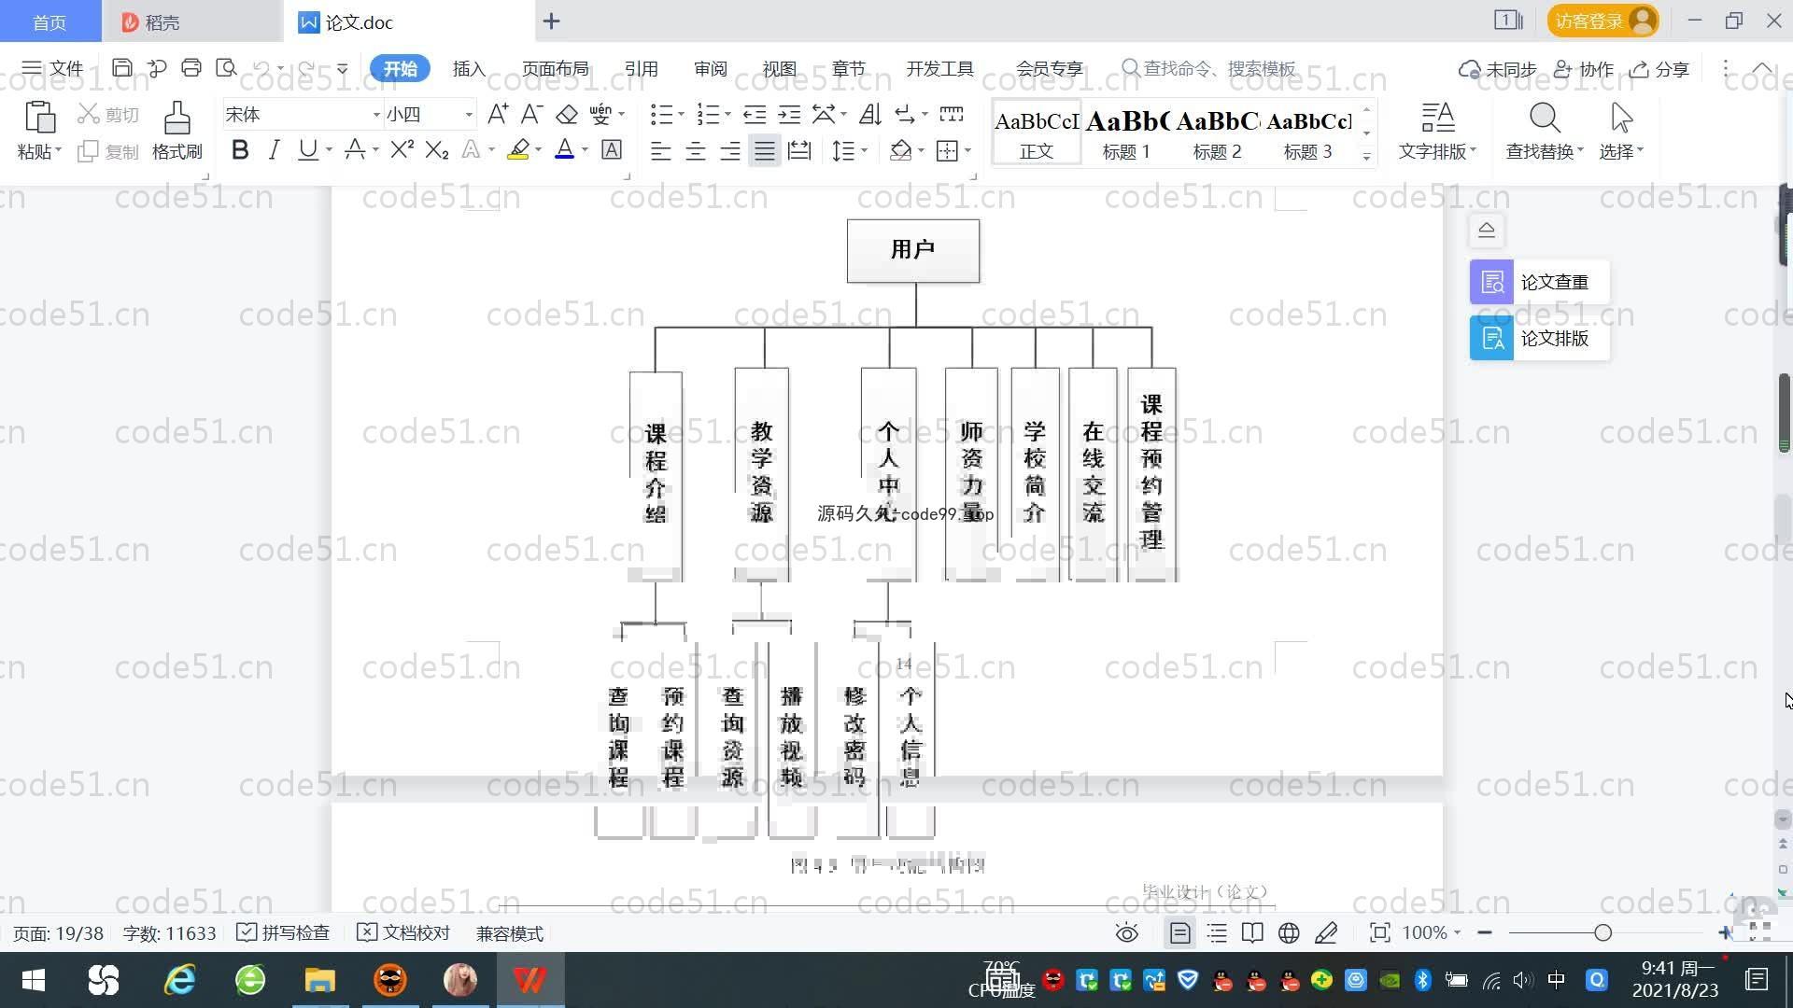Click the eye protection mode icon
The height and width of the screenshot is (1008, 1793).
[1127, 933]
